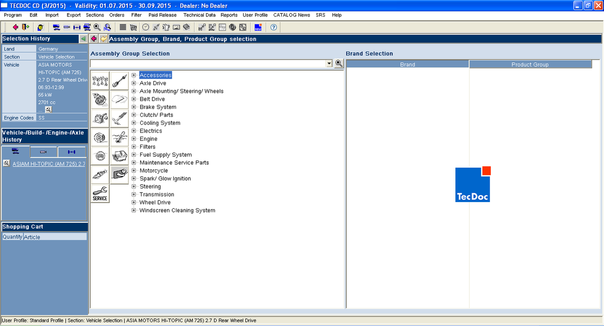Viewport: 604px width, 326px height.
Task: Switch to the vehicle history car tab
Action: coord(16,152)
